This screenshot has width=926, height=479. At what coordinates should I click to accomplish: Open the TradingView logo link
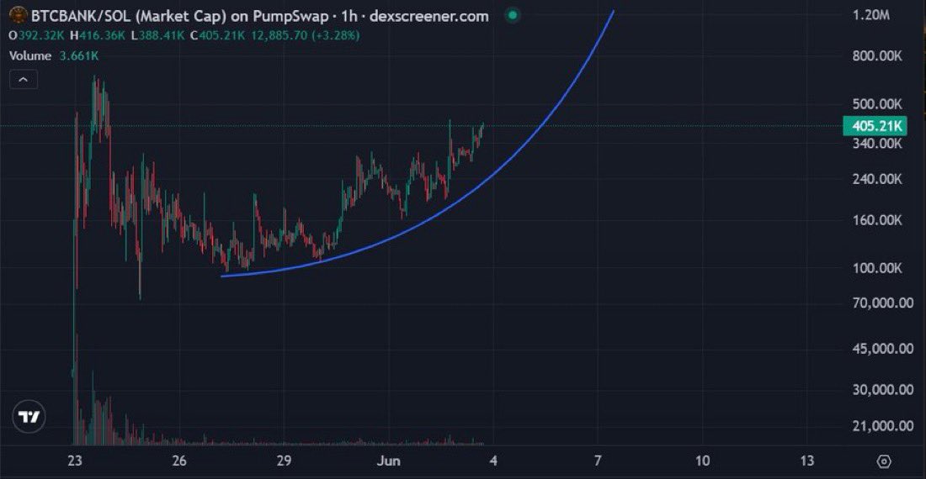pos(29,417)
